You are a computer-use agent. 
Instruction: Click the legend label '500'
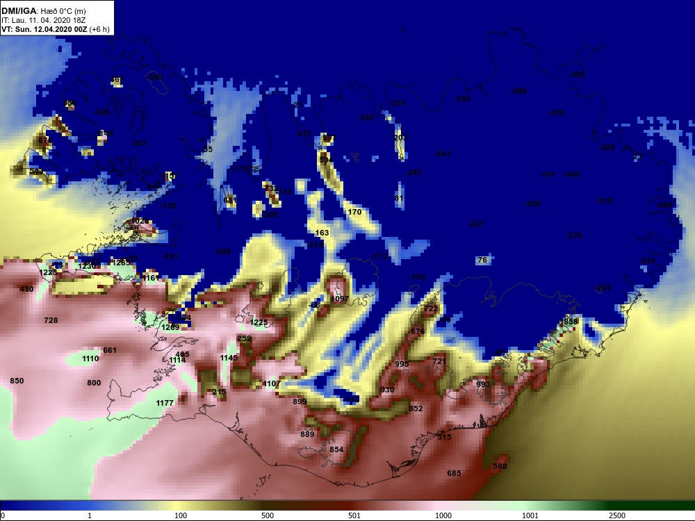pyautogui.click(x=268, y=515)
